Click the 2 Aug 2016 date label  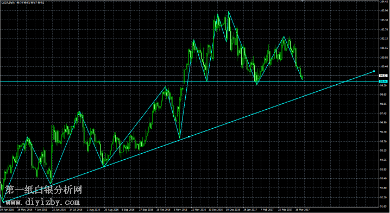[x=93, y=210]
